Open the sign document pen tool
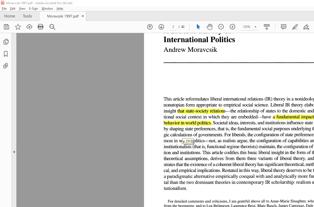 (x=306, y=27)
